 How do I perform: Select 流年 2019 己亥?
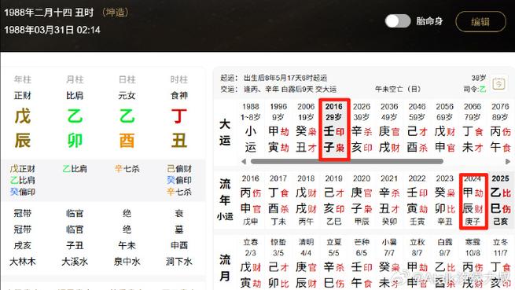[334, 200]
